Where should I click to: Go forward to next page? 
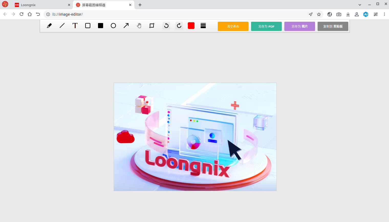(x=13, y=14)
